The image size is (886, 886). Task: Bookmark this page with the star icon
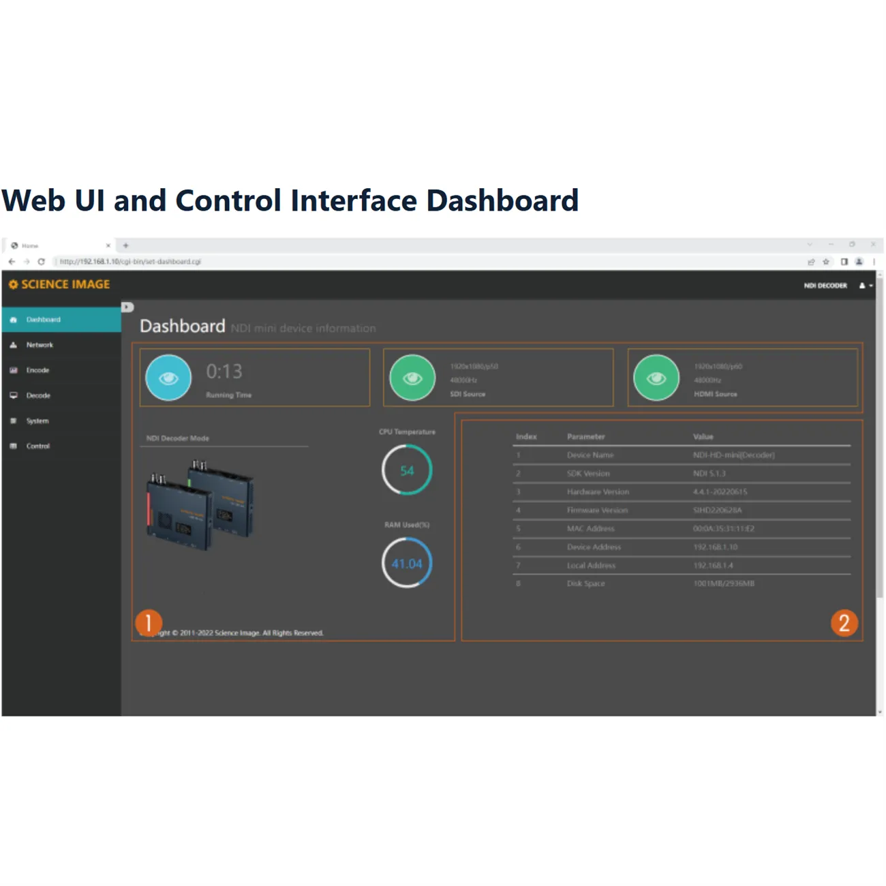pos(826,262)
